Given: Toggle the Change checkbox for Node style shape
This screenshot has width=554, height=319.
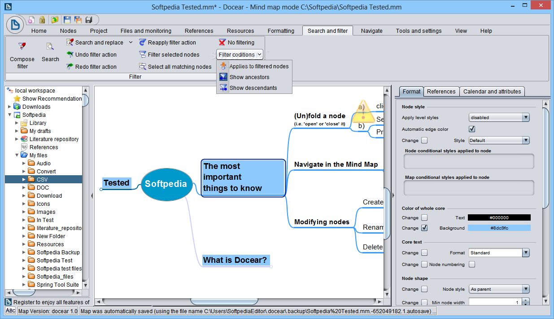Looking at the screenshot, I should (424, 289).
